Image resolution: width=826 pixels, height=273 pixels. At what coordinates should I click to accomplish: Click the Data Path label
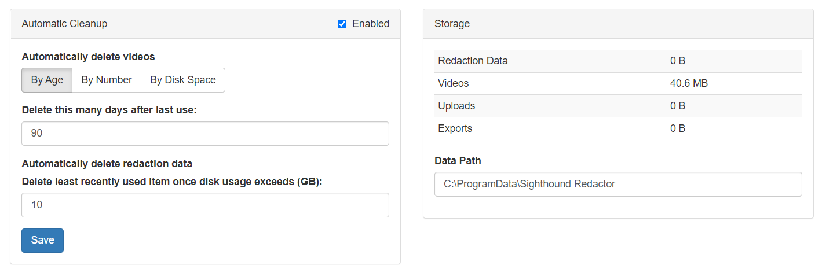(458, 160)
